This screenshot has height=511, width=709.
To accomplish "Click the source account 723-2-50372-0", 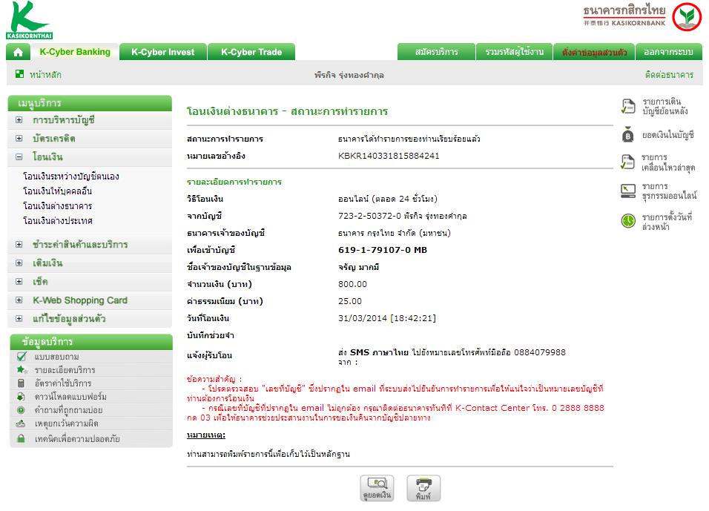I will [x=369, y=216].
